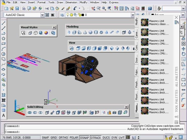This screenshot has height=140, width=187.
Task: Select the Circle draw tool
Action: pyautogui.click(x=3, y=54)
